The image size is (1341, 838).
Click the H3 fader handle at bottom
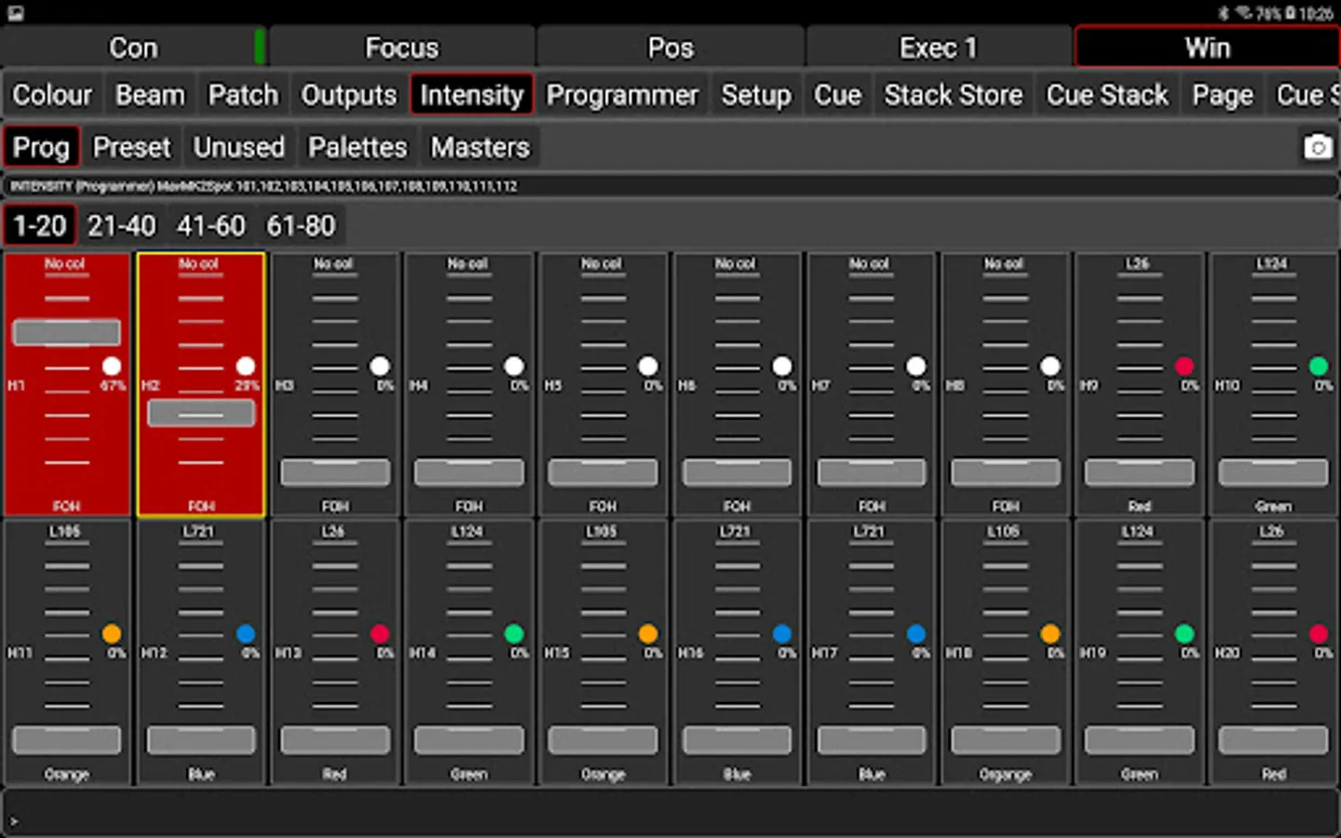pyautogui.click(x=335, y=472)
